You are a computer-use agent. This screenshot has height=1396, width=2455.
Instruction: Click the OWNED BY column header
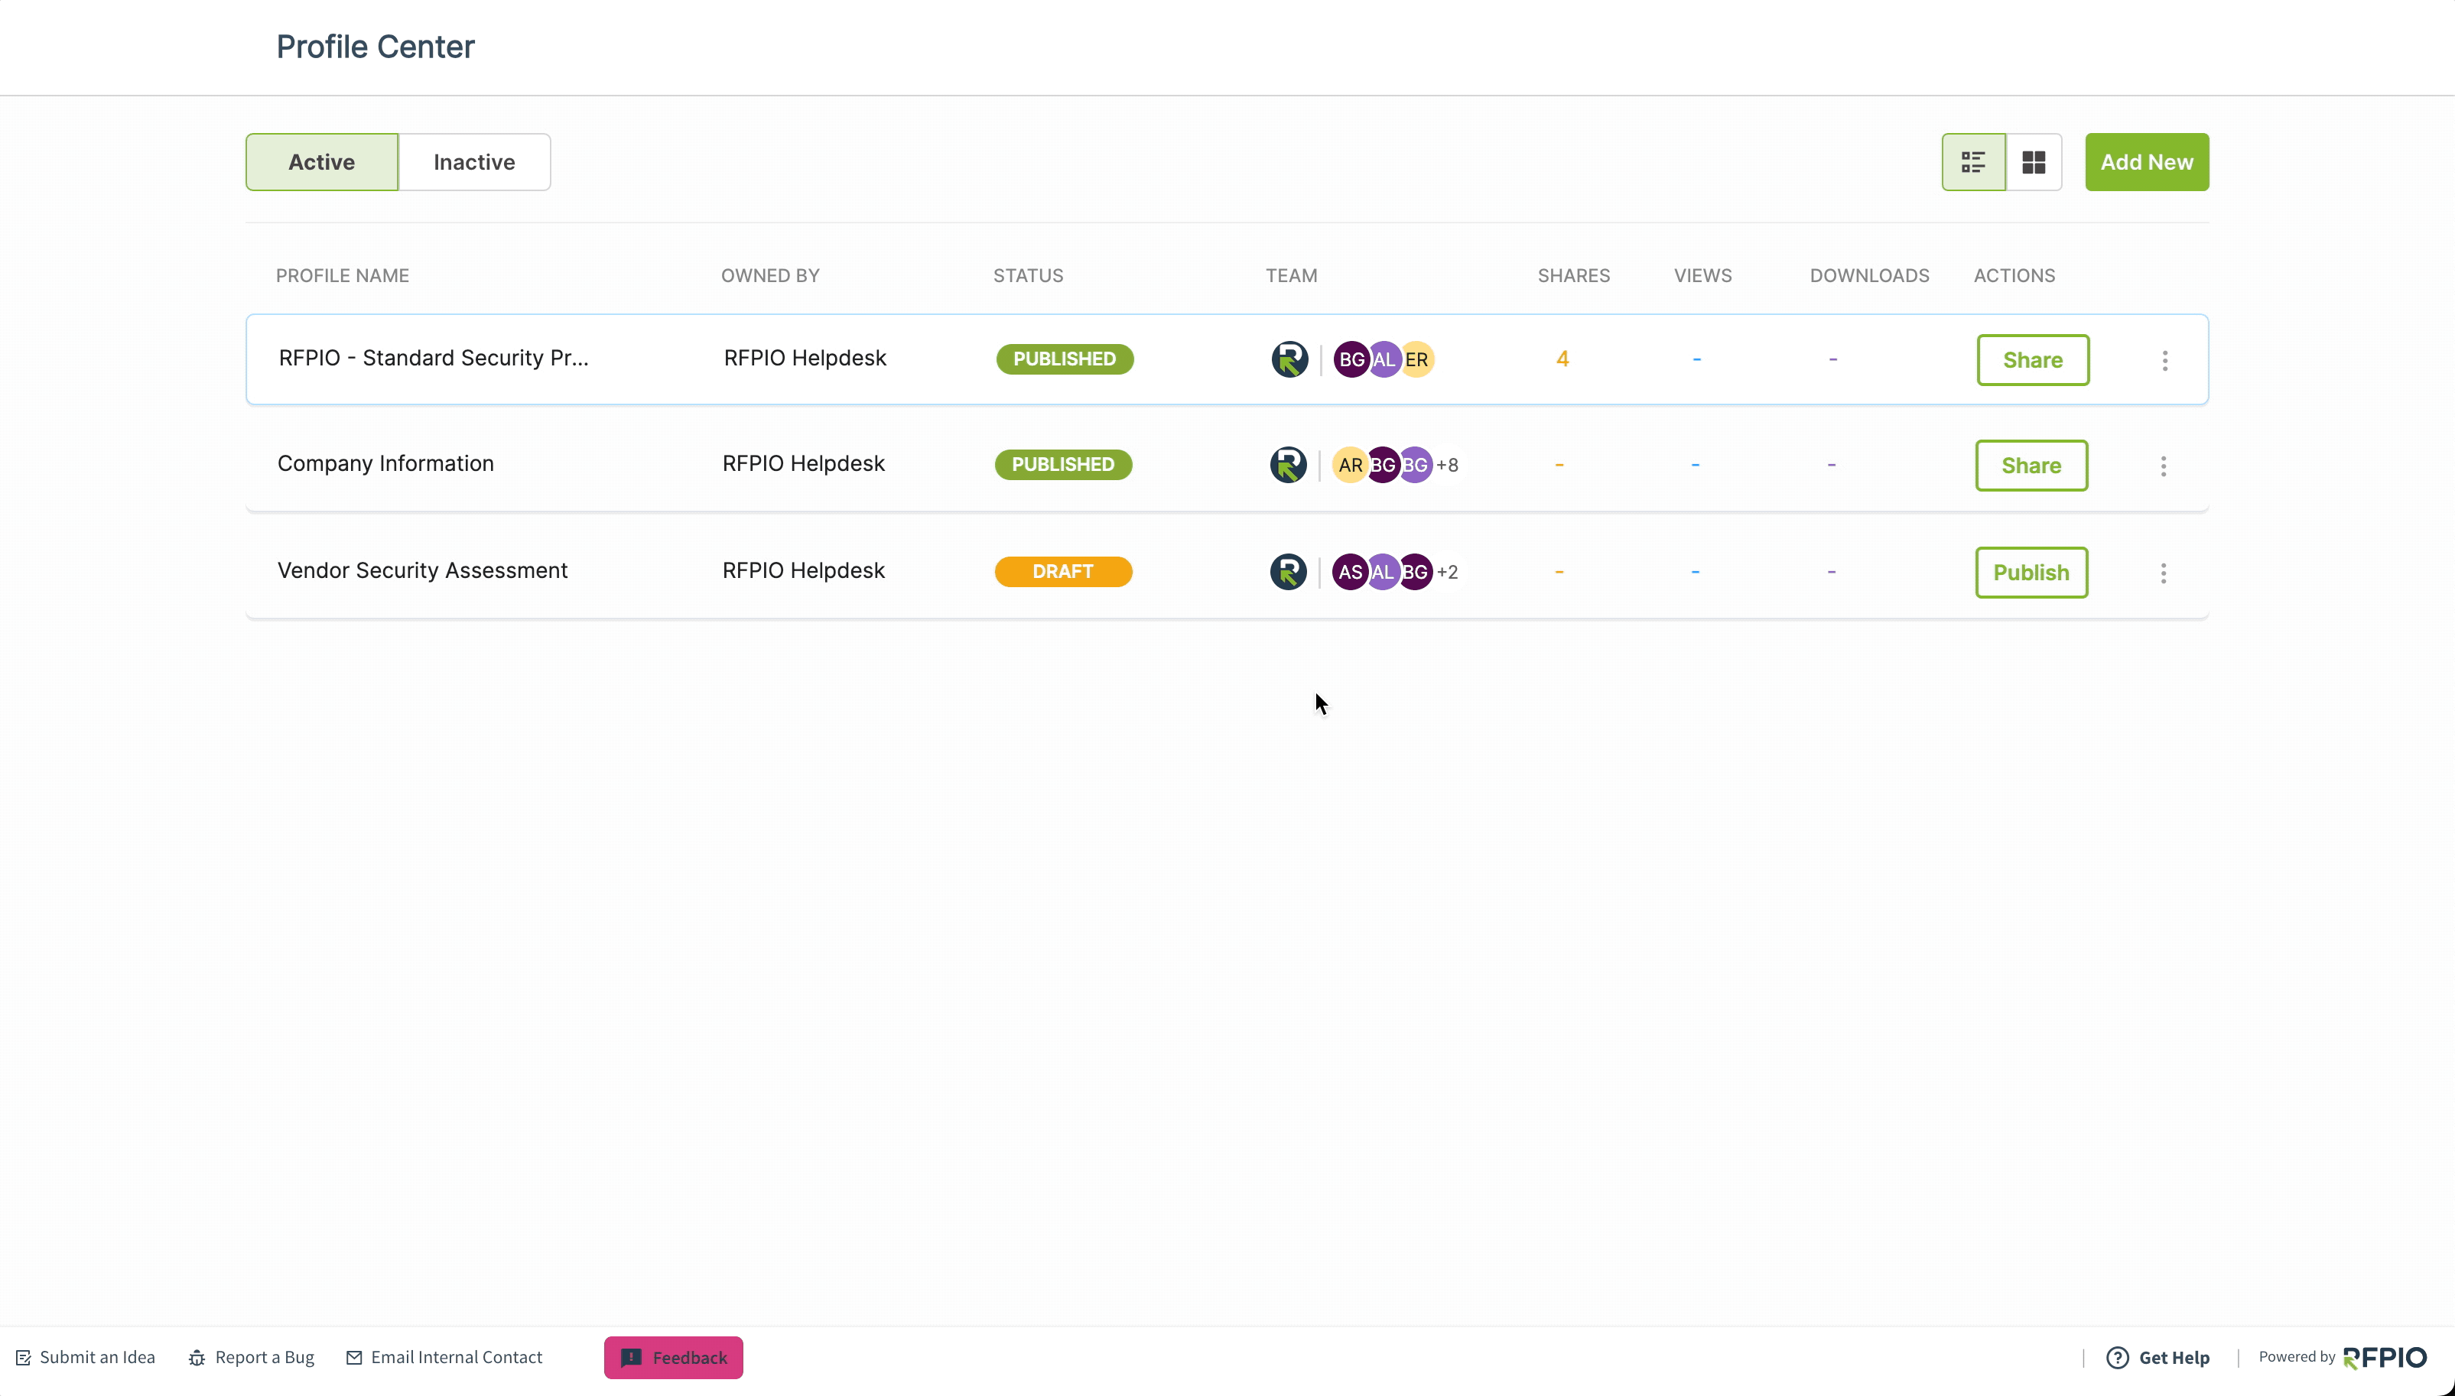770,276
